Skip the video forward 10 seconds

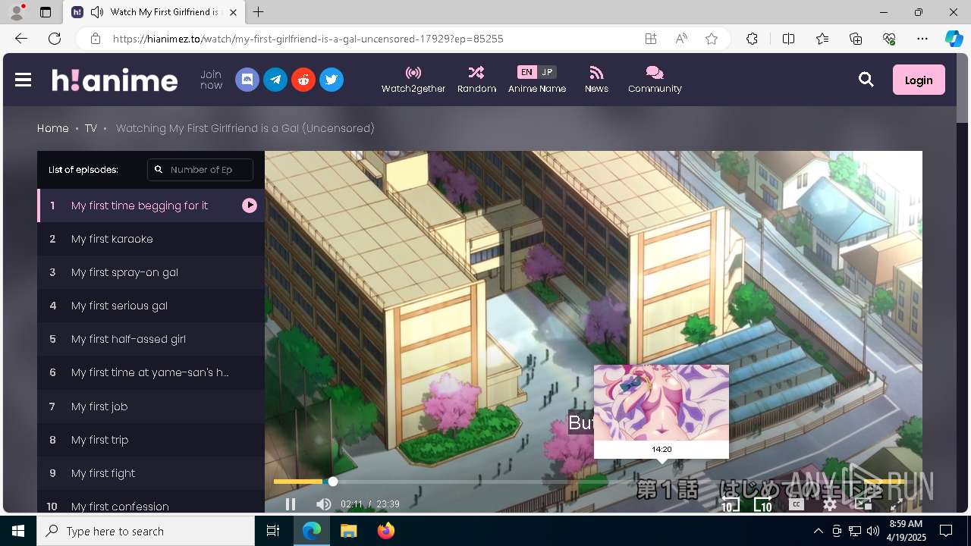pyautogui.click(x=763, y=504)
